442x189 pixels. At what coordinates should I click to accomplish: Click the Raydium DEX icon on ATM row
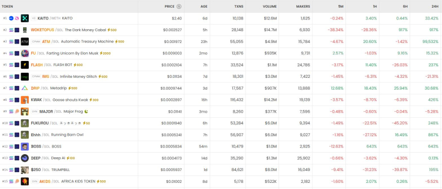click(x=17, y=41)
